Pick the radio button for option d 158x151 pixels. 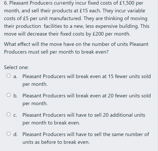9,134
